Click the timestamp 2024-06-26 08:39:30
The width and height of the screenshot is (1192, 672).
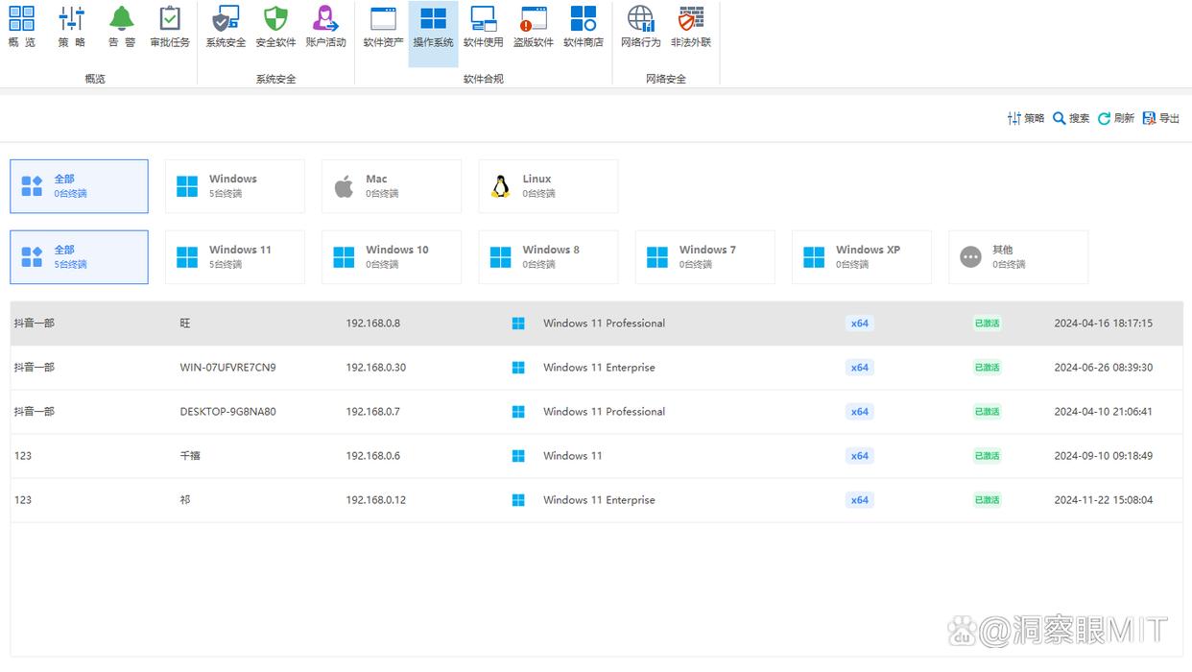point(1104,368)
